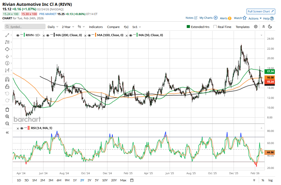Activate the magnet snap tool
Viewport: 281px width, 185px height.
[7, 79]
